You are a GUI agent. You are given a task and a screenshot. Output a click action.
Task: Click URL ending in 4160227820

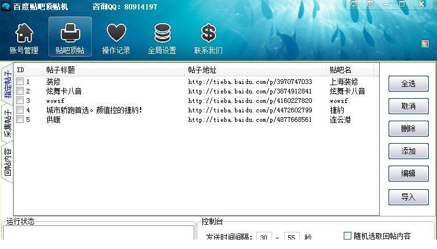[250, 101]
